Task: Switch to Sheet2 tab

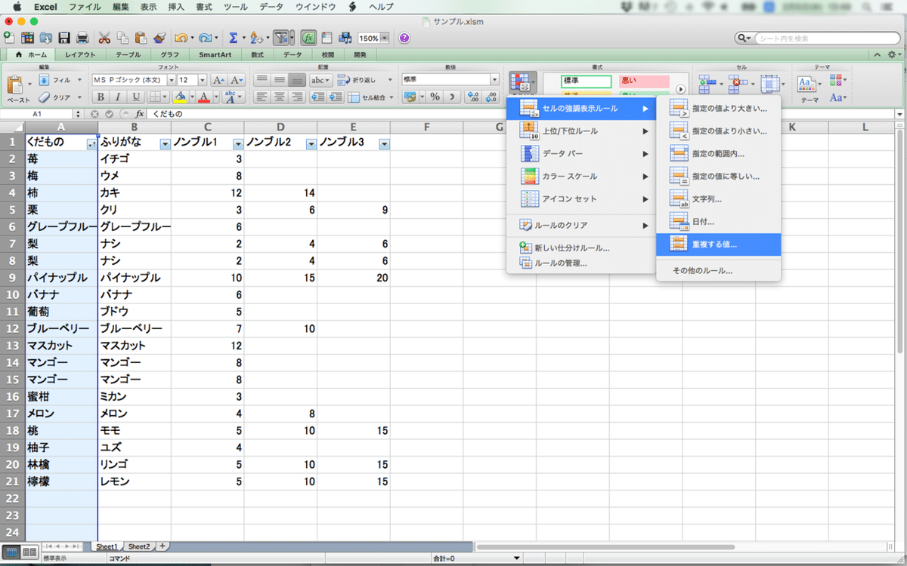Action: [138, 546]
